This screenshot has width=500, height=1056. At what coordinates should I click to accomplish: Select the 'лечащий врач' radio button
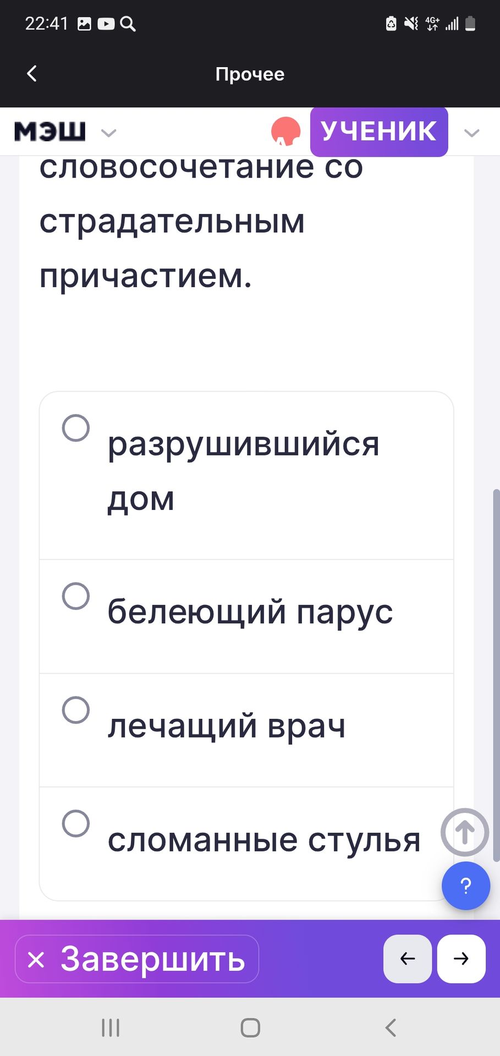[x=76, y=710]
